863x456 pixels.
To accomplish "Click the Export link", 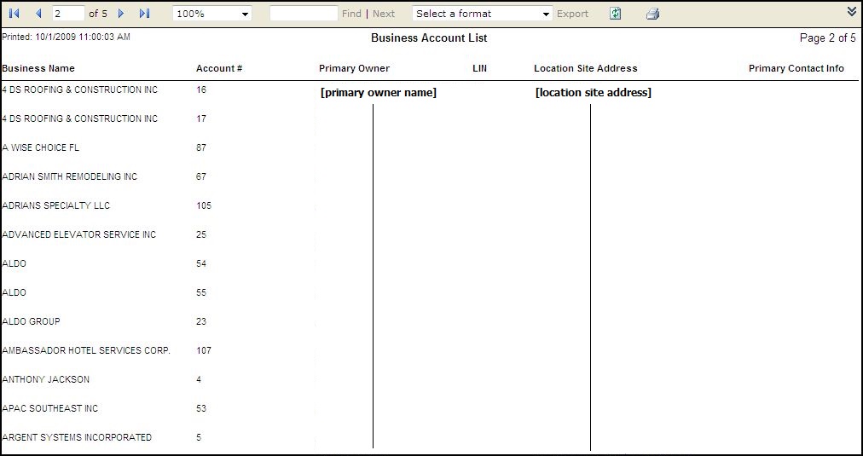I will point(572,14).
